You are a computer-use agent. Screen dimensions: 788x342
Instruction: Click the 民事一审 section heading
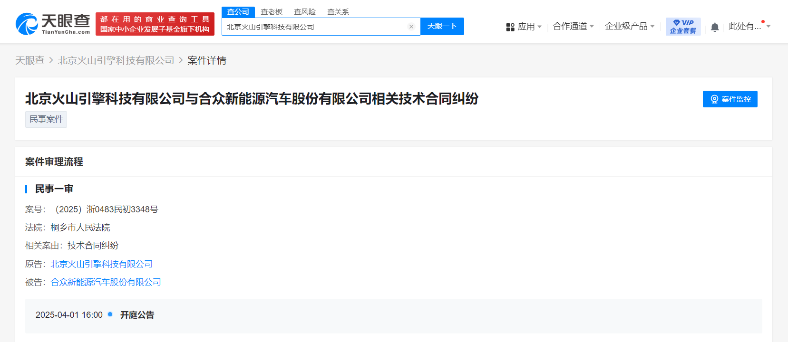54,189
